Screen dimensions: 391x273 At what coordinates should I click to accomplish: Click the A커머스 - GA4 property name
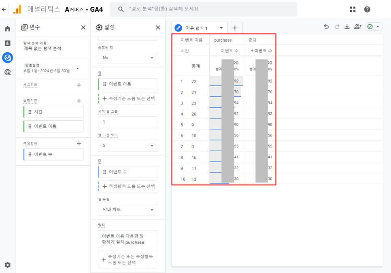(84, 9)
